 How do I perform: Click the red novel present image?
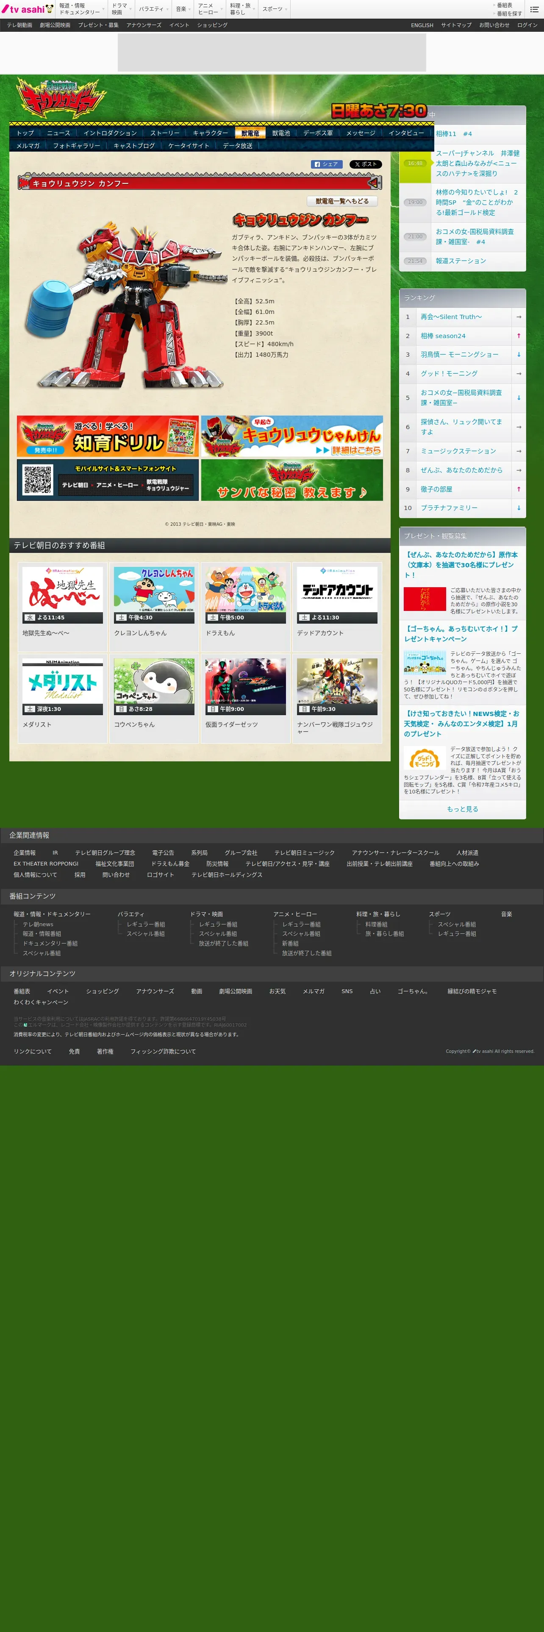[425, 599]
